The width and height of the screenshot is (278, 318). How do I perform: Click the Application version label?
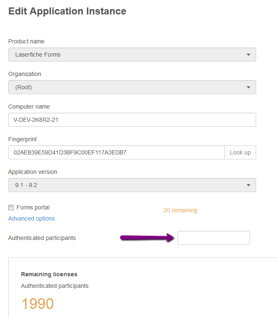coord(33,172)
